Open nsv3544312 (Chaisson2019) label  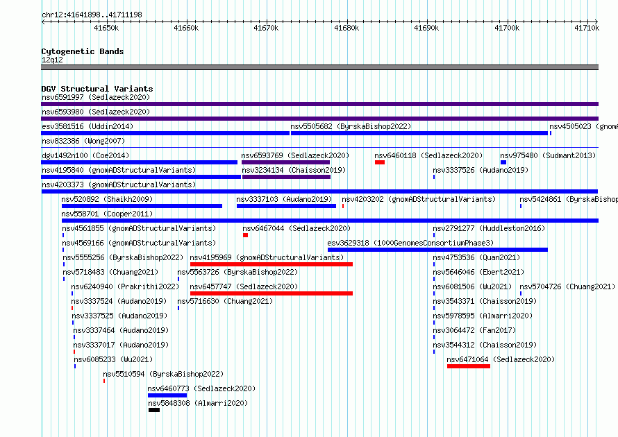pos(485,345)
